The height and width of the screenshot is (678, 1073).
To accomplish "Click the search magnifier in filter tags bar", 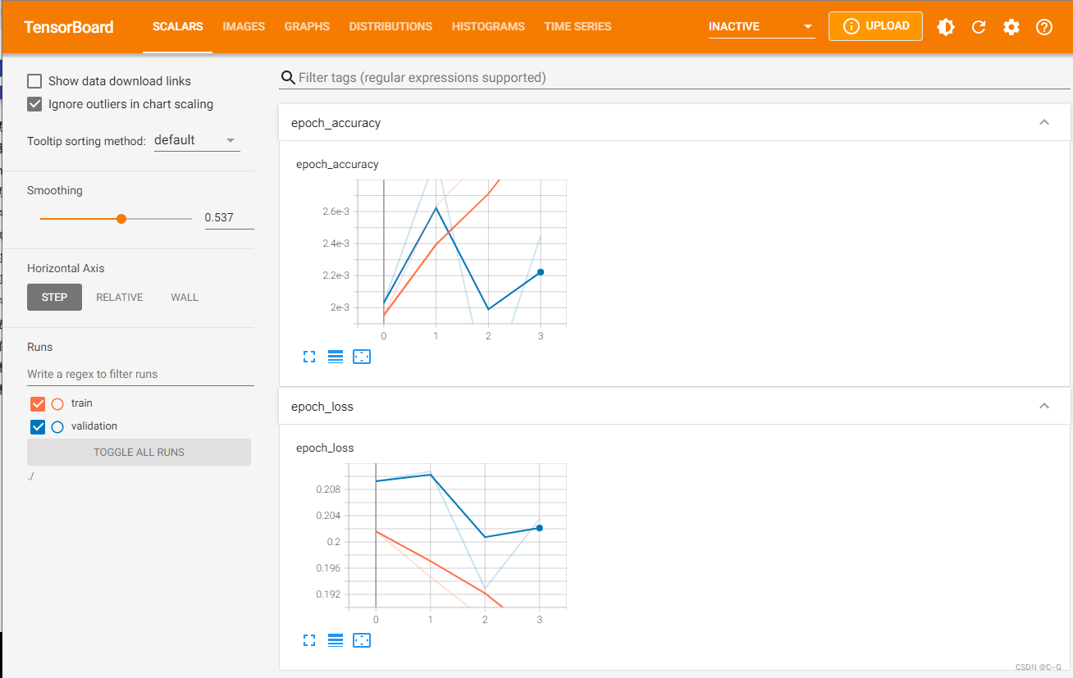I will [288, 78].
